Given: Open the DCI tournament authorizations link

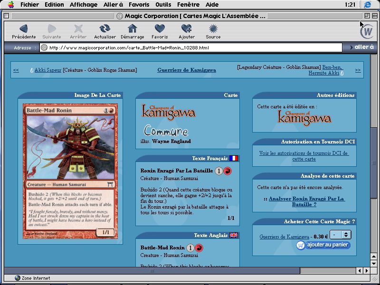Looking at the screenshot, I should 304,156.
